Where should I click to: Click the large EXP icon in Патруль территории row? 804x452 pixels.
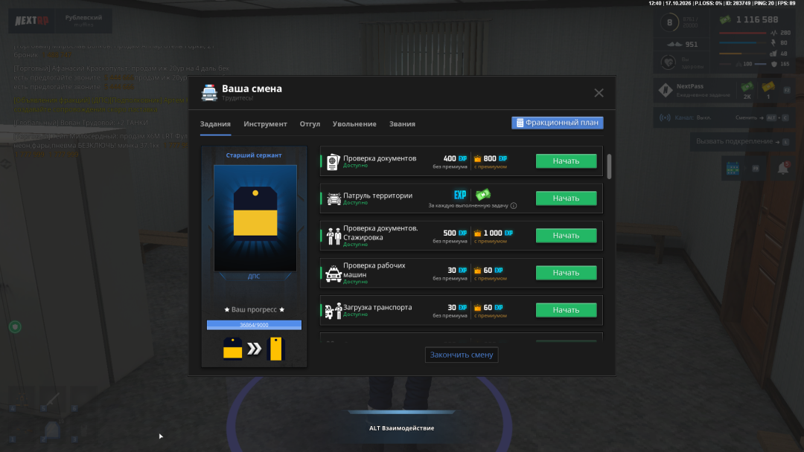pyautogui.click(x=460, y=195)
